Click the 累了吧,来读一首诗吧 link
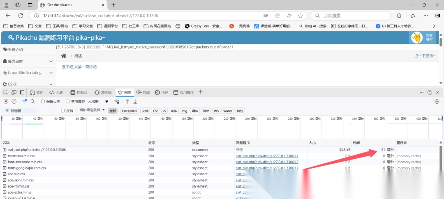 pos(79,67)
